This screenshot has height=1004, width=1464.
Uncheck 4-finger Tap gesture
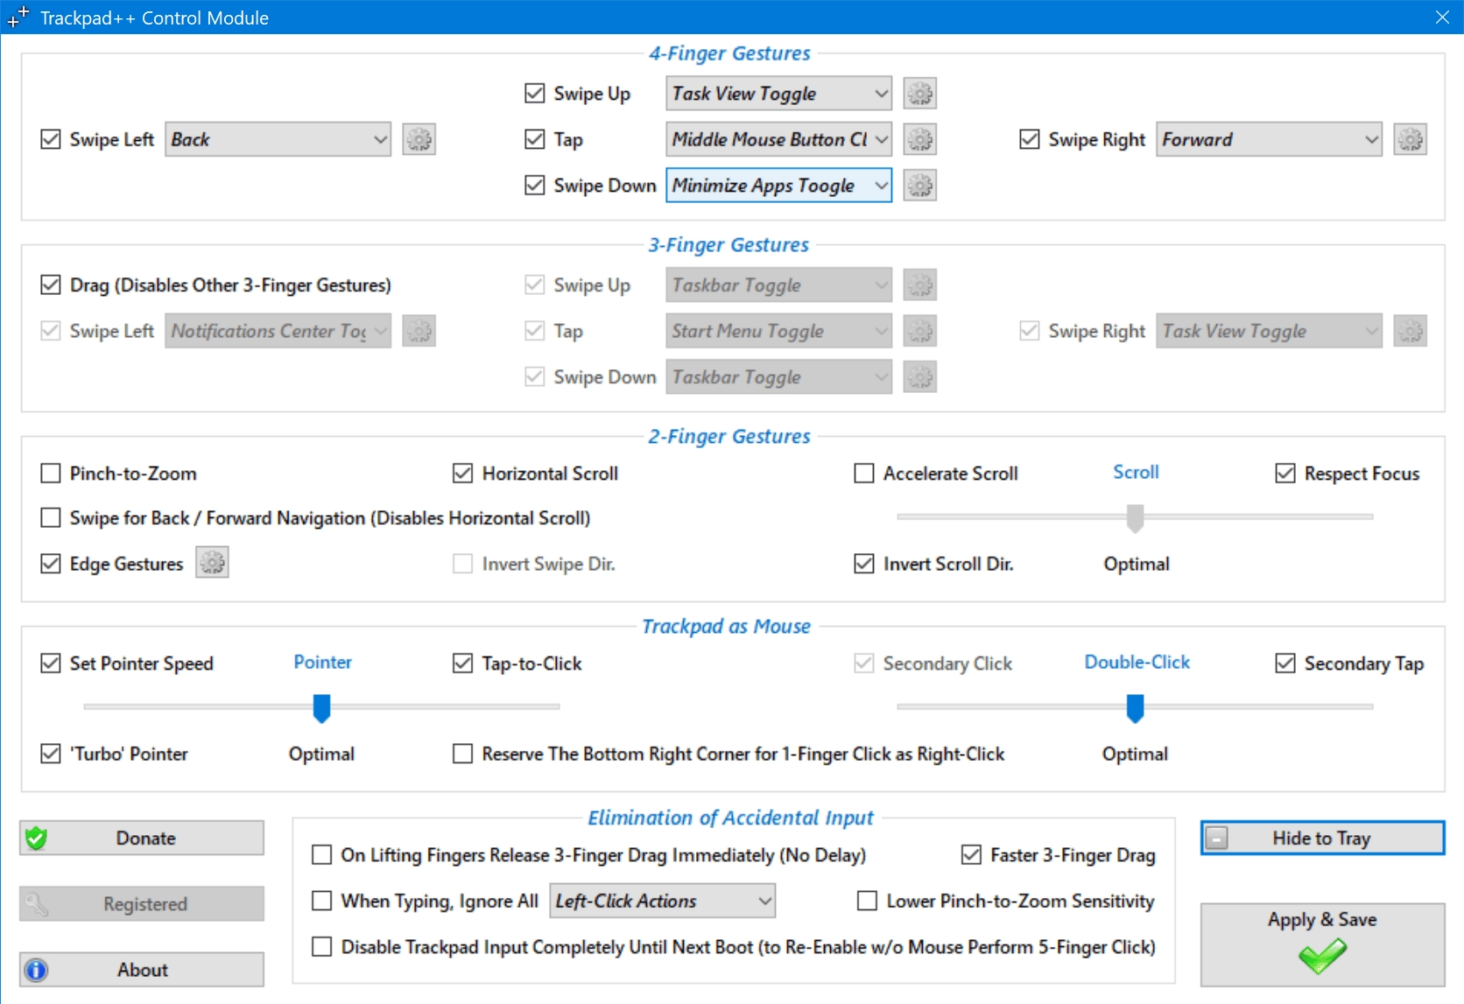pyautogui.click(x=534, y=139)
